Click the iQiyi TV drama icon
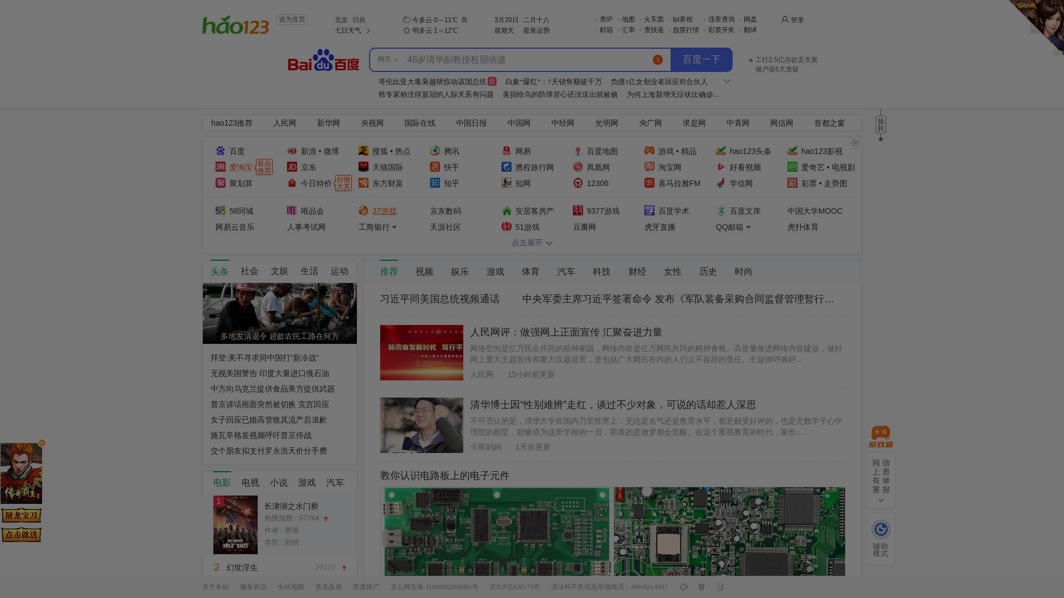 [x=792, y=167]
